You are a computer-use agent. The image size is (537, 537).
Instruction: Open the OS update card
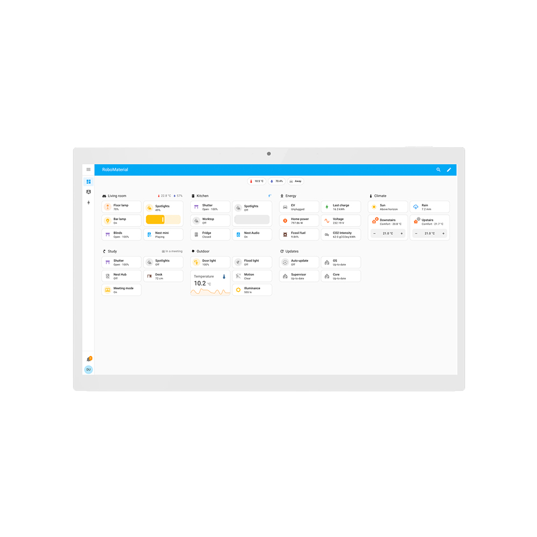point(341,263)
